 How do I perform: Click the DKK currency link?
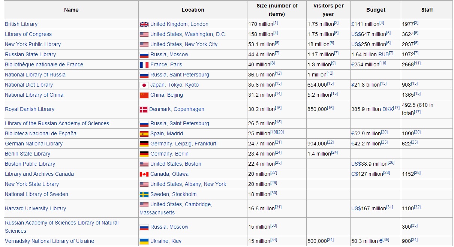(387, 109)
